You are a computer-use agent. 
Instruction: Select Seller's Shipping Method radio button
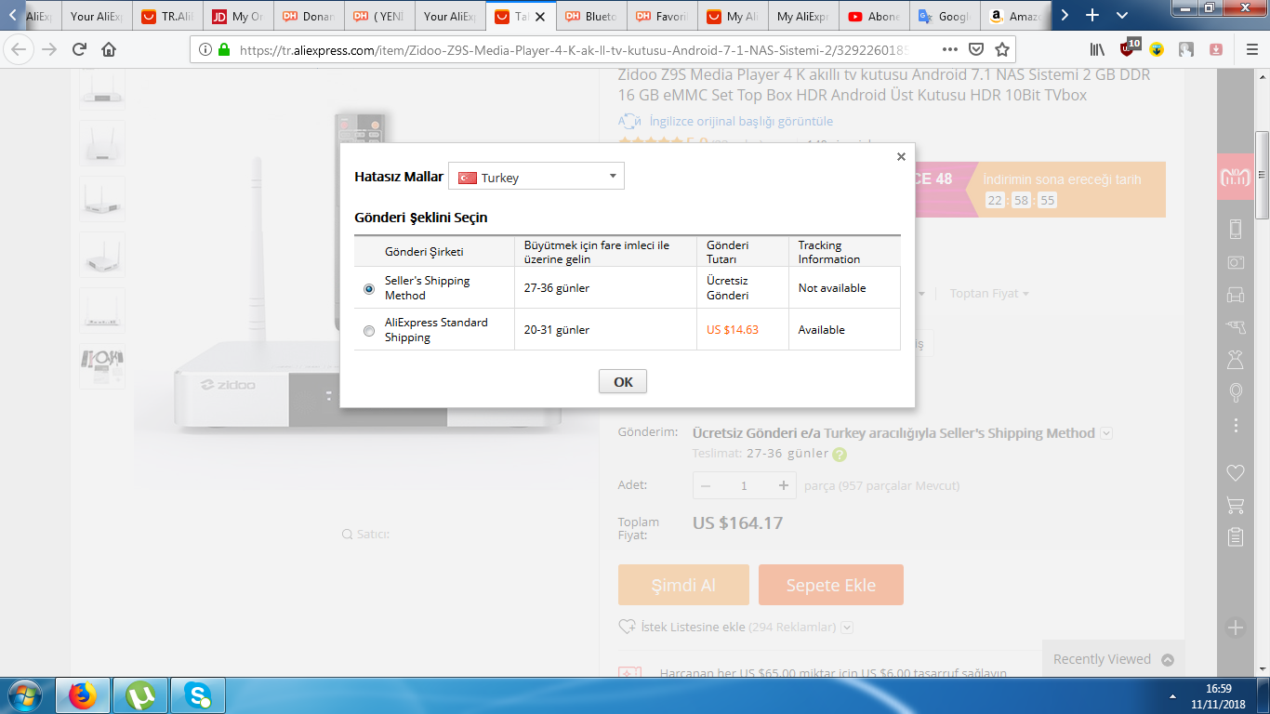click(x=369, y=289)
